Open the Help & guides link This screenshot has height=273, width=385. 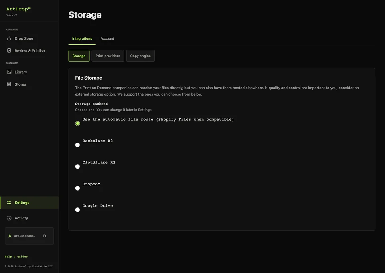tap(16, 257)
